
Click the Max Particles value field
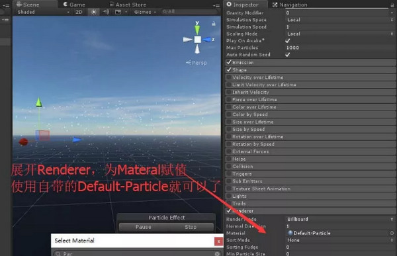[340, 48]
